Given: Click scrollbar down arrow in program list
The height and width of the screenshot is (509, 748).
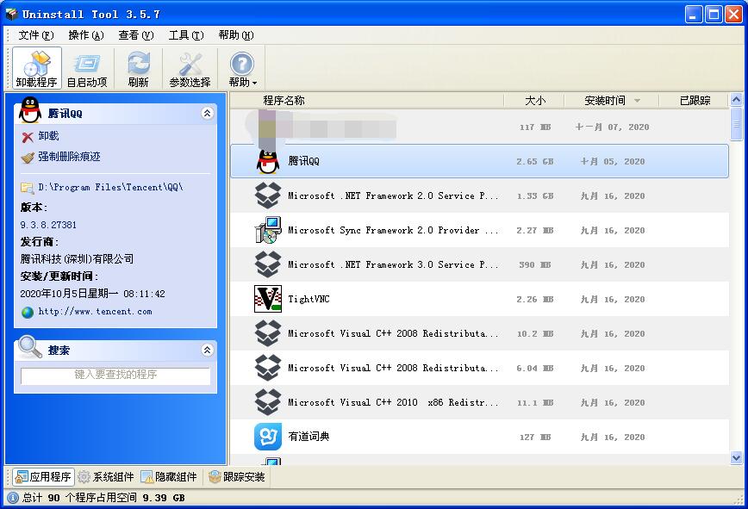Looking at the screenshot, I should 737,458.
